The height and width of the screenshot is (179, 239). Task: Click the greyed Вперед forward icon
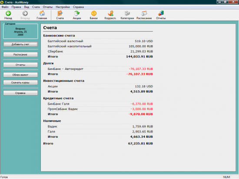pos(25,13)
